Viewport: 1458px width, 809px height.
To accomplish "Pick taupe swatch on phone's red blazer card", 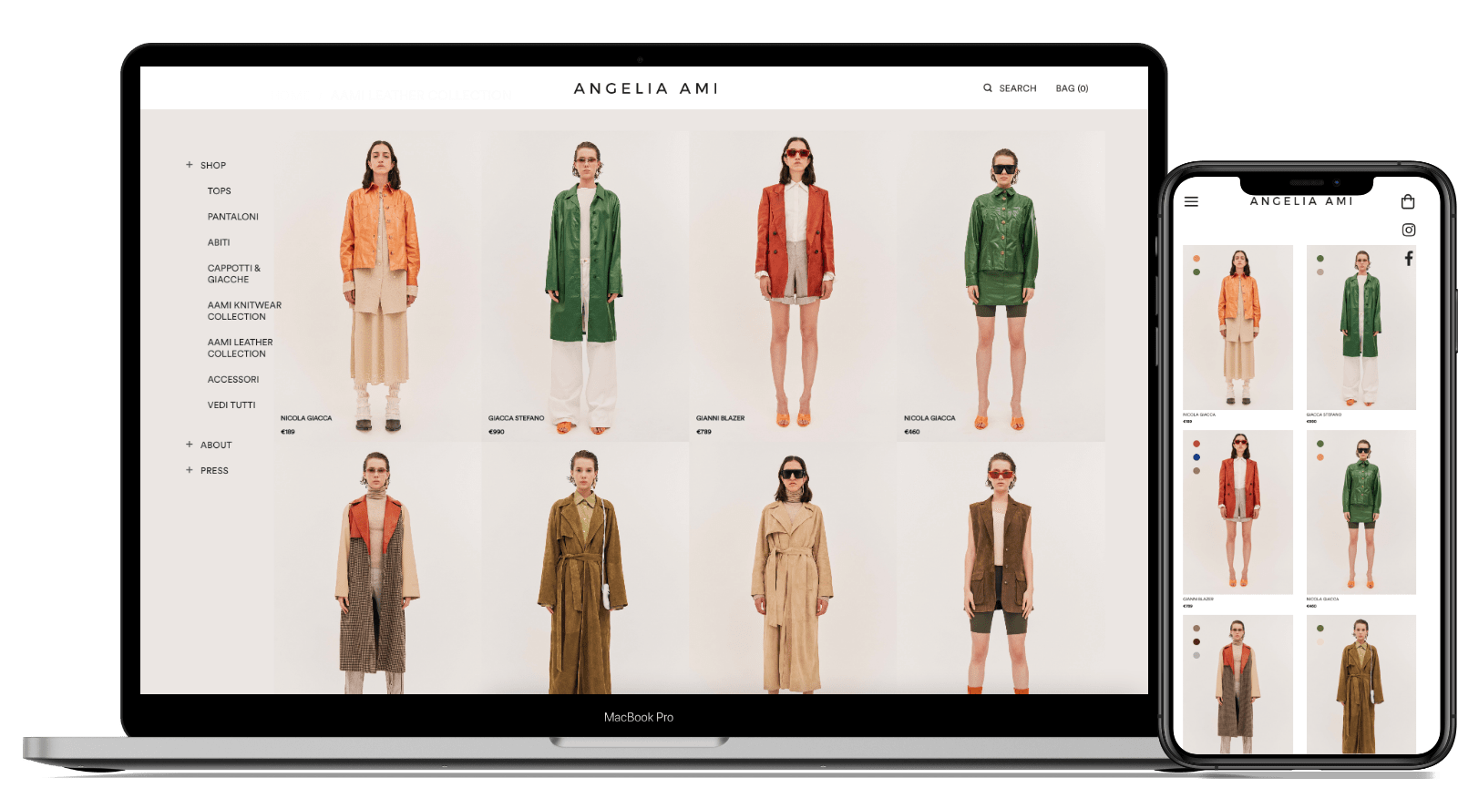I will (x=1196, y=471).
